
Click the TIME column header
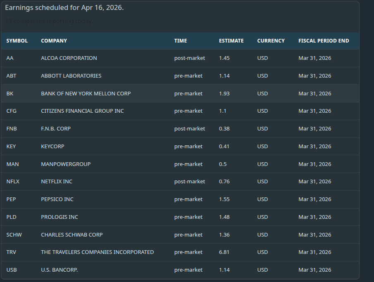click(x=181, y=41)
